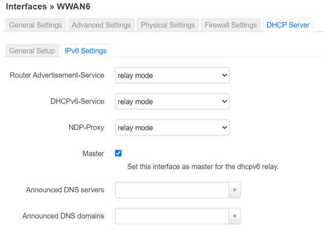Toggle the Master checkbox
This screenshot has width=324, height=229.
pos(118,153)
